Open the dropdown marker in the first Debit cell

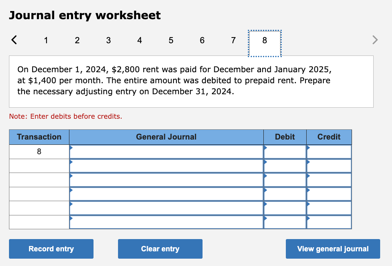[266, 148]
